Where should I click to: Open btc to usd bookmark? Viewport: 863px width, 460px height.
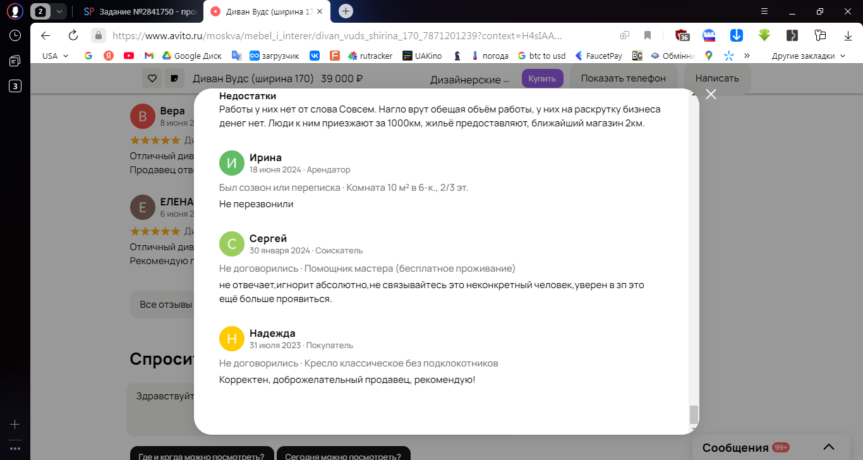click(x=541, y=56)
